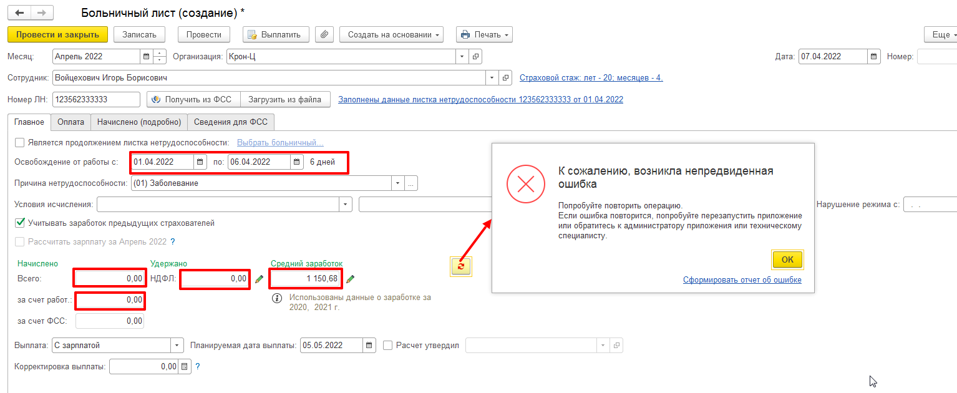Open calendar for release start date
This screenshot has height=393, width=957.
200,162
